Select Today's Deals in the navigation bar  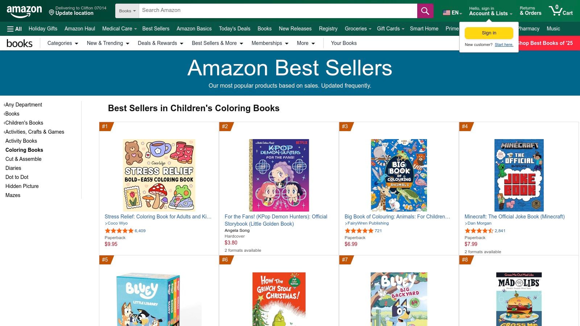[x=234, y=29]
